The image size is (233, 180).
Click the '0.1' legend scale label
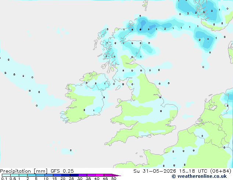coord(4,179)
